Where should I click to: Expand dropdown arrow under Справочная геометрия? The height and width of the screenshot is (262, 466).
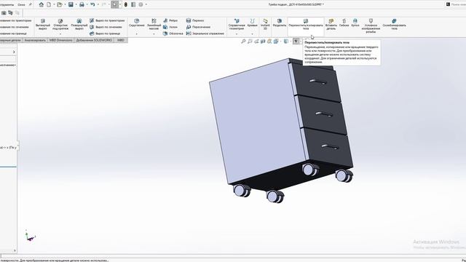click(237, 34)
